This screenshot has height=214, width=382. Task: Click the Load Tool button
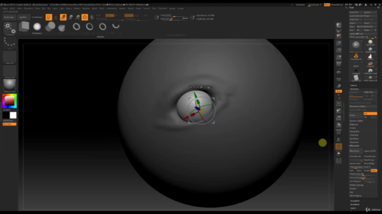click(356, 12)
